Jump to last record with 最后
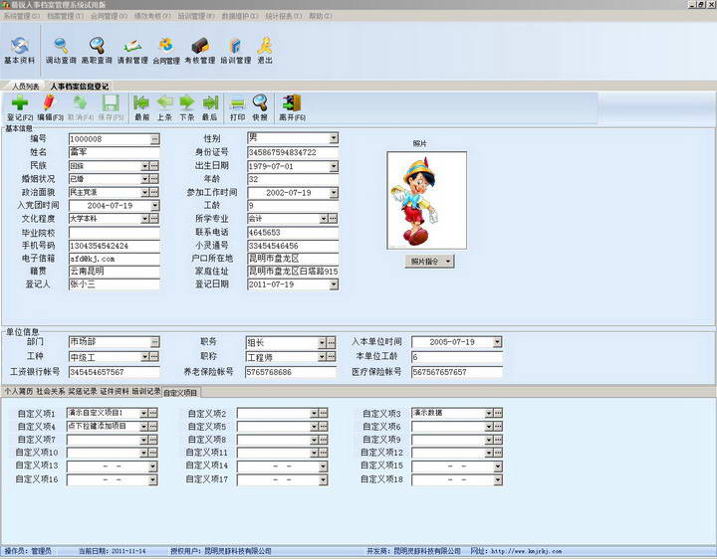The height and width of the screenshot is (559, 717). click(210, 107)
